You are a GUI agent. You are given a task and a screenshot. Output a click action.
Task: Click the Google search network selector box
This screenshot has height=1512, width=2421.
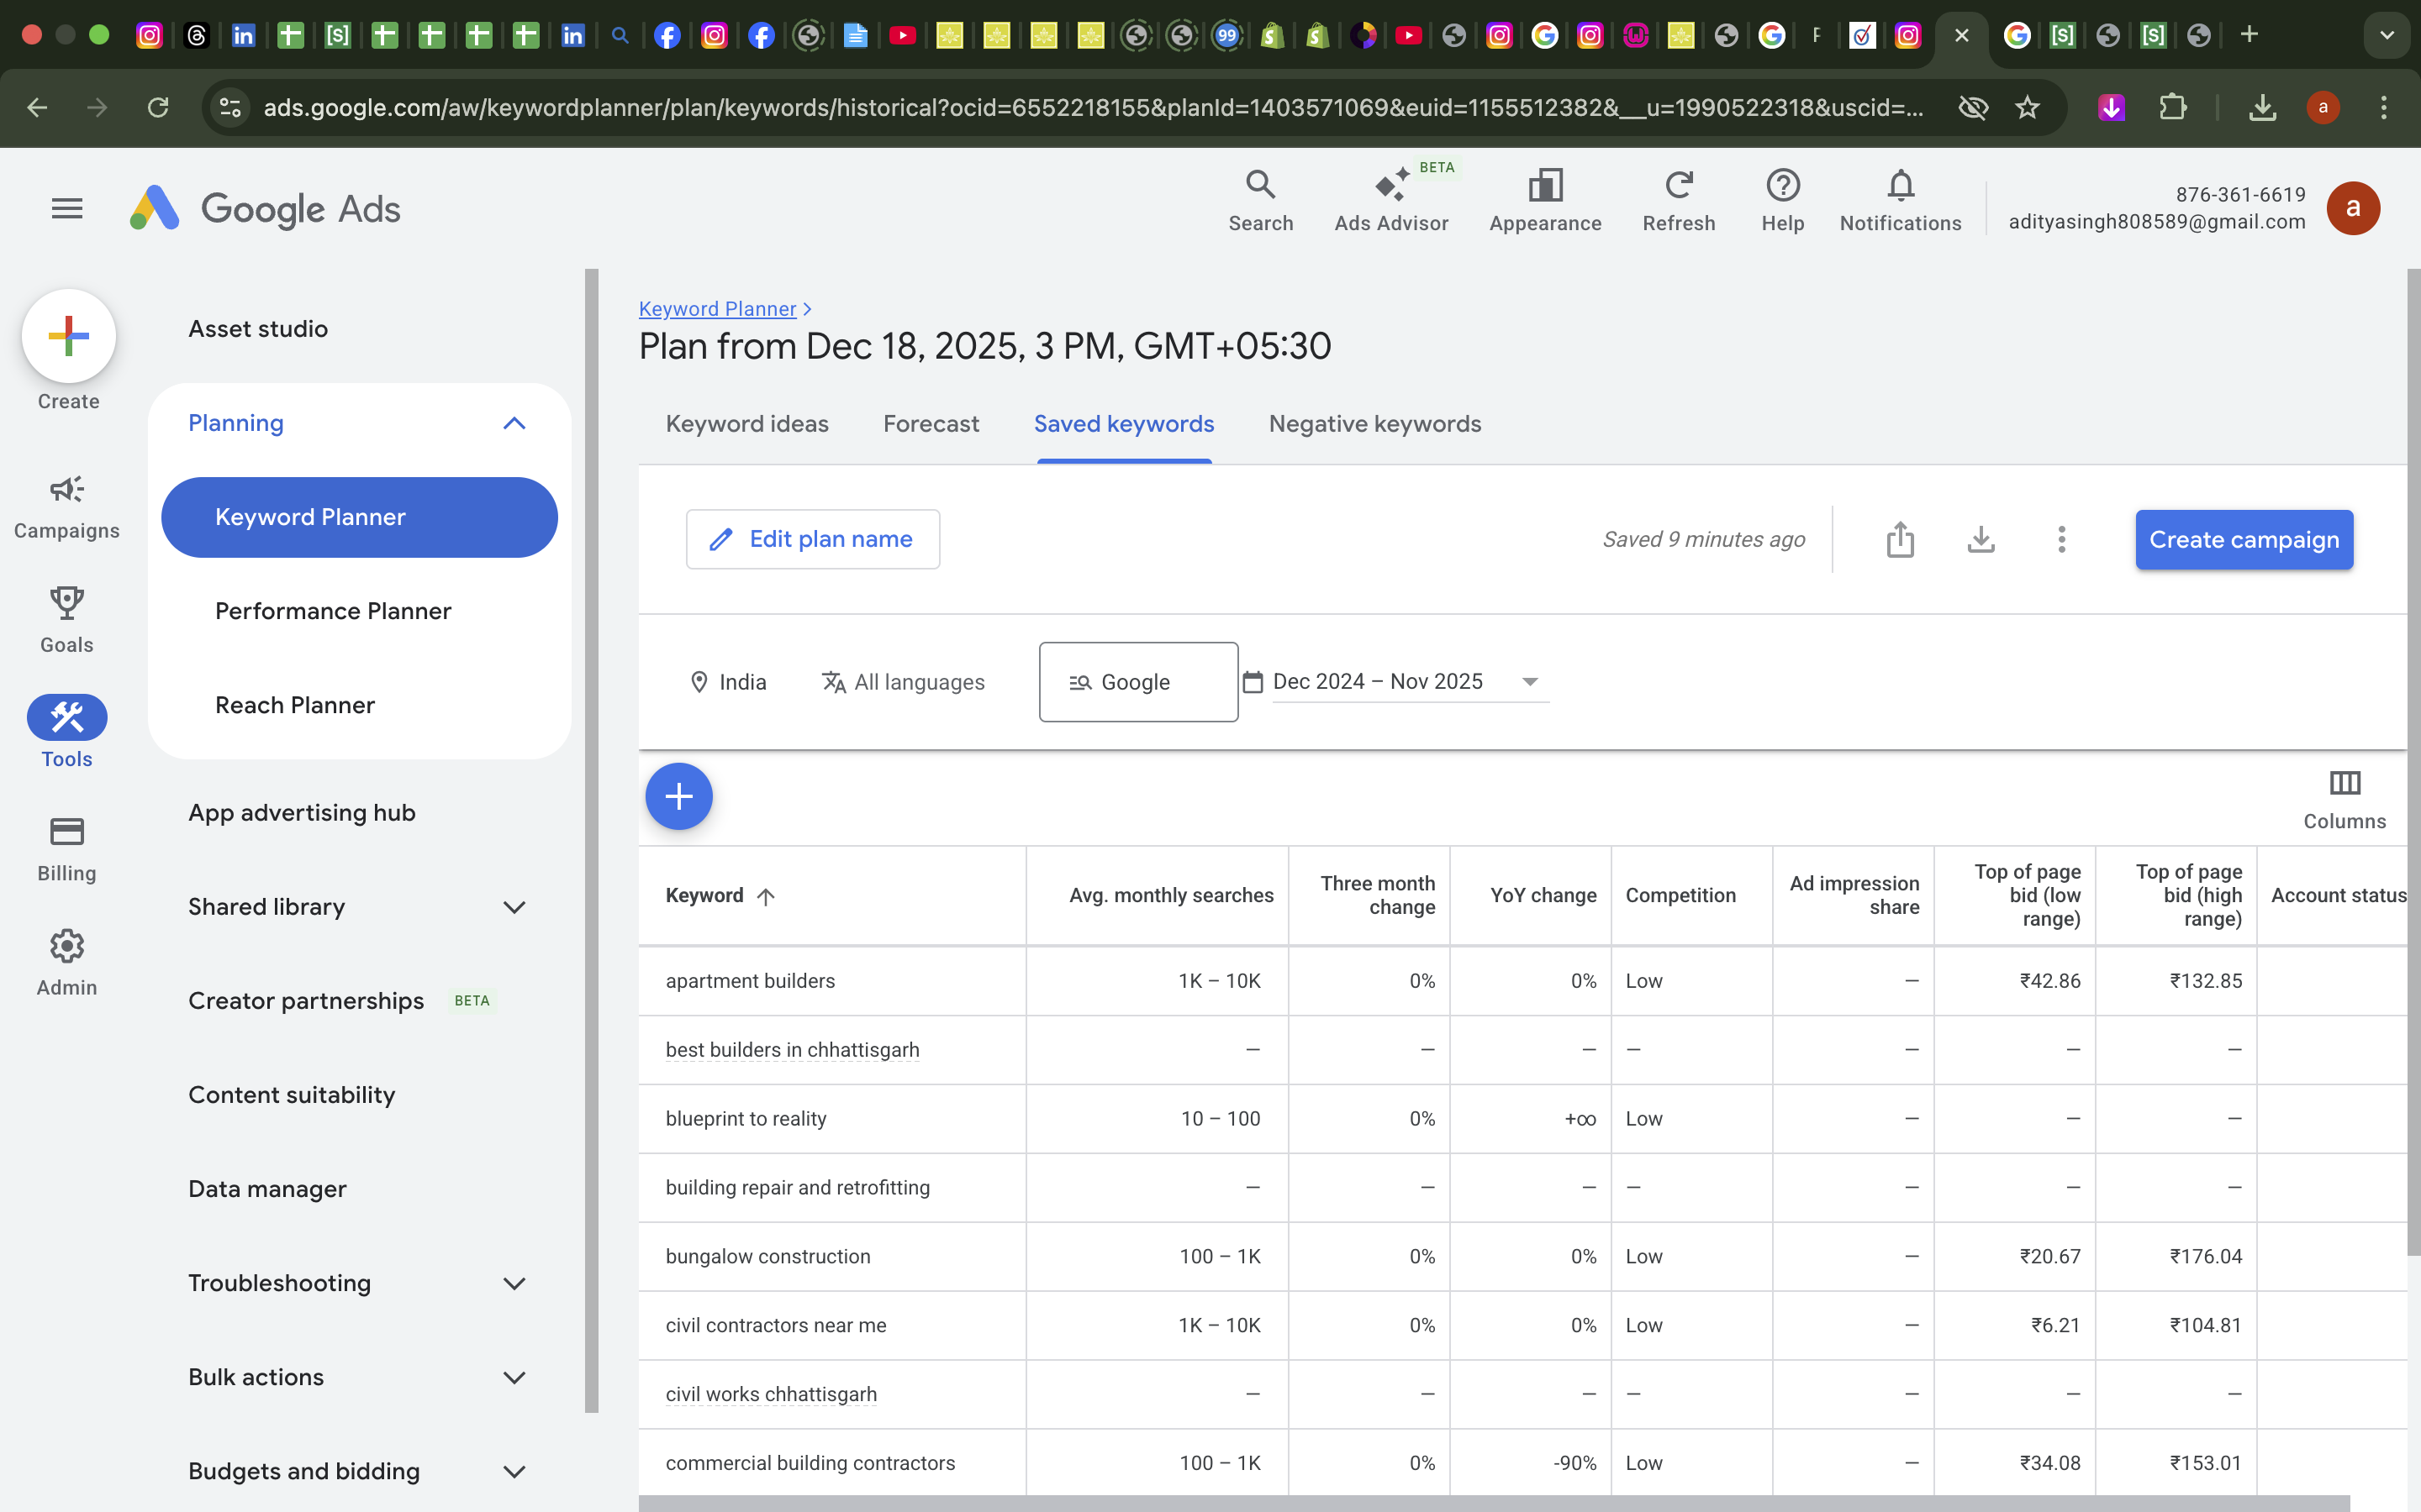[1137, 682]
